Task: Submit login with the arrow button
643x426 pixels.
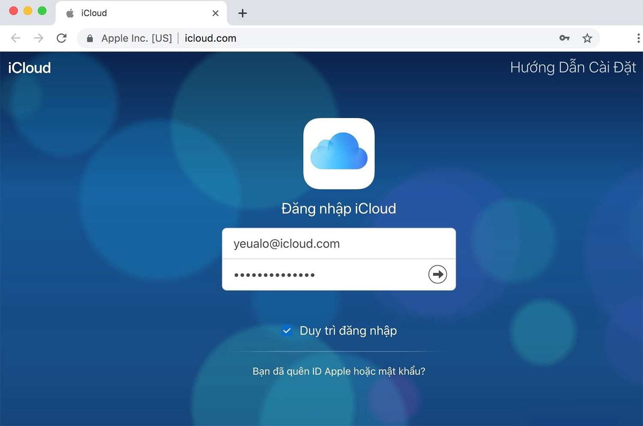Action: click(x=438, y=274)
